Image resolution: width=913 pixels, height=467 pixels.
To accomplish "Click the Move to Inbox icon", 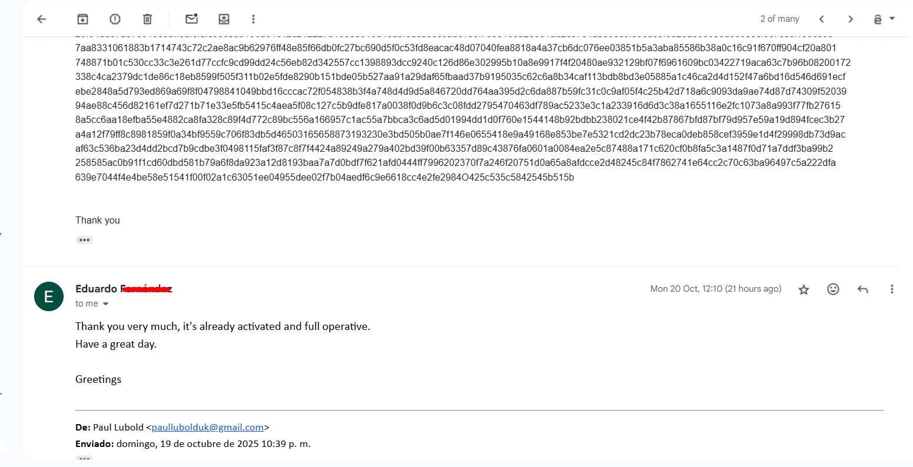I will pyautogui.click(x=224, y=19).
